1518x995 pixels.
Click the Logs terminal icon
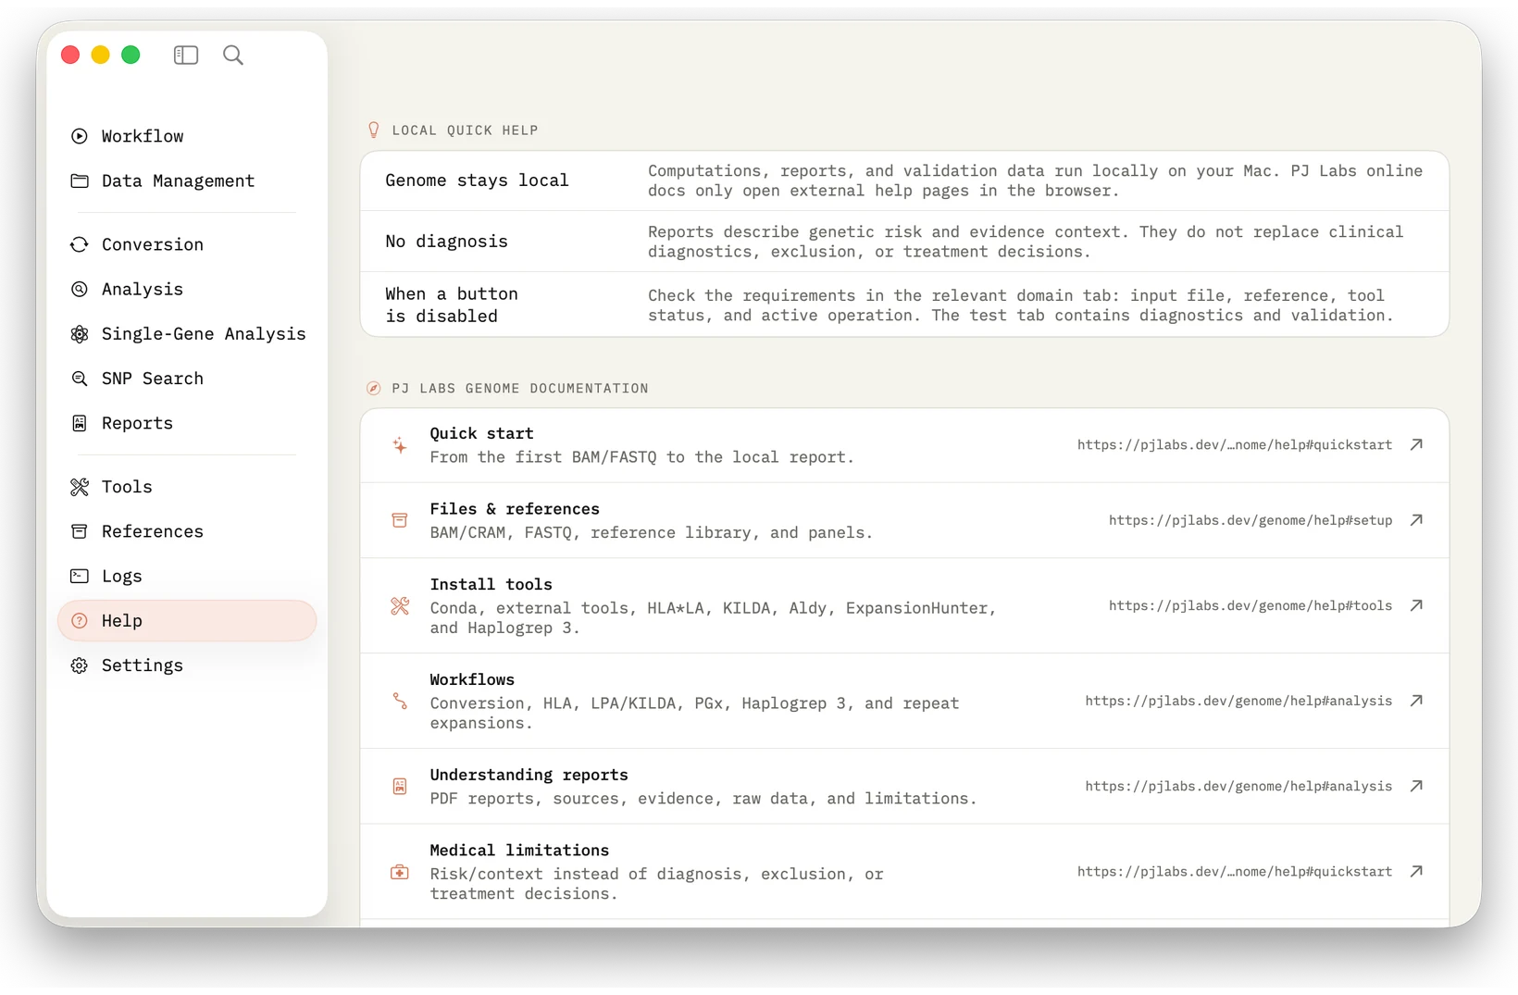[80, 576]
